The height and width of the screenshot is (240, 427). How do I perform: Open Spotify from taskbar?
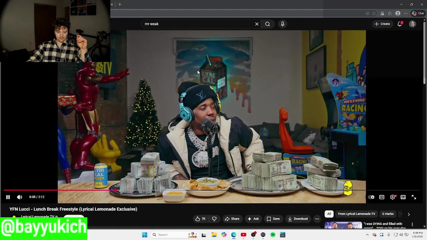point(273,235)
